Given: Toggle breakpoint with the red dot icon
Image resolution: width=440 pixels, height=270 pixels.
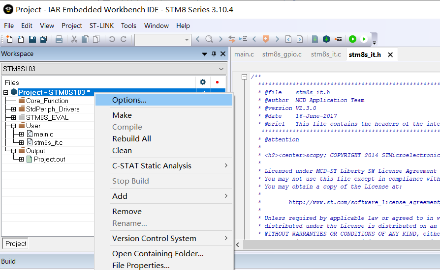Looking at the screenshot, I should (x=338, y=39).
